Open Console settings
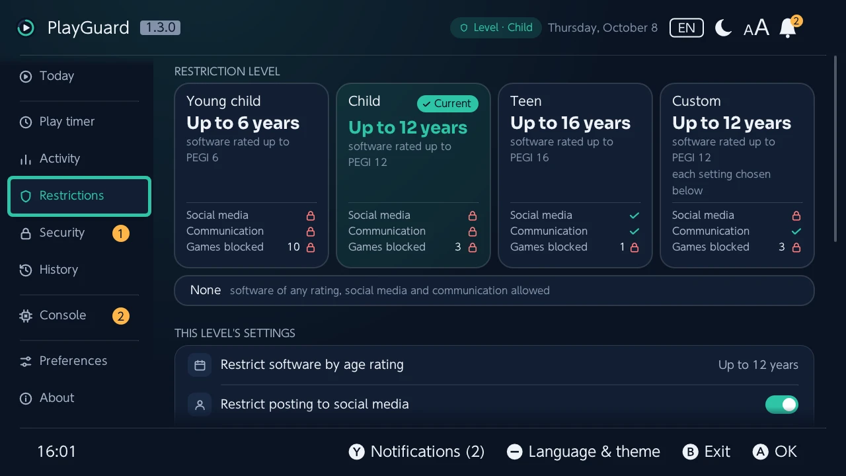The width and height of the screenshot is (846, 476). 79,315
